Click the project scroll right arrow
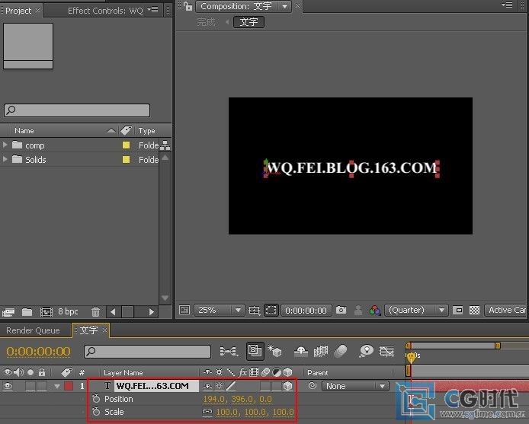This screenshot has width=529, height=424. [152, 312]
